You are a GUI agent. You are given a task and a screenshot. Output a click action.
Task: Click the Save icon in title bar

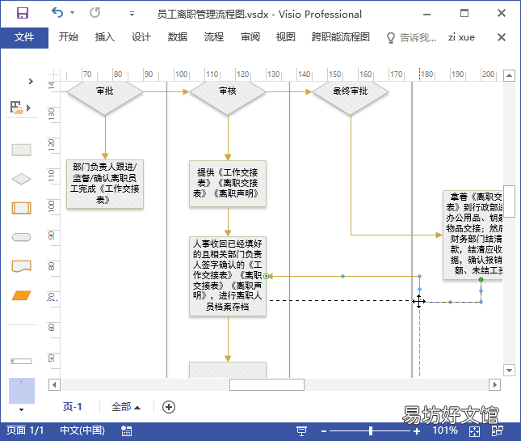coord(23,13)
